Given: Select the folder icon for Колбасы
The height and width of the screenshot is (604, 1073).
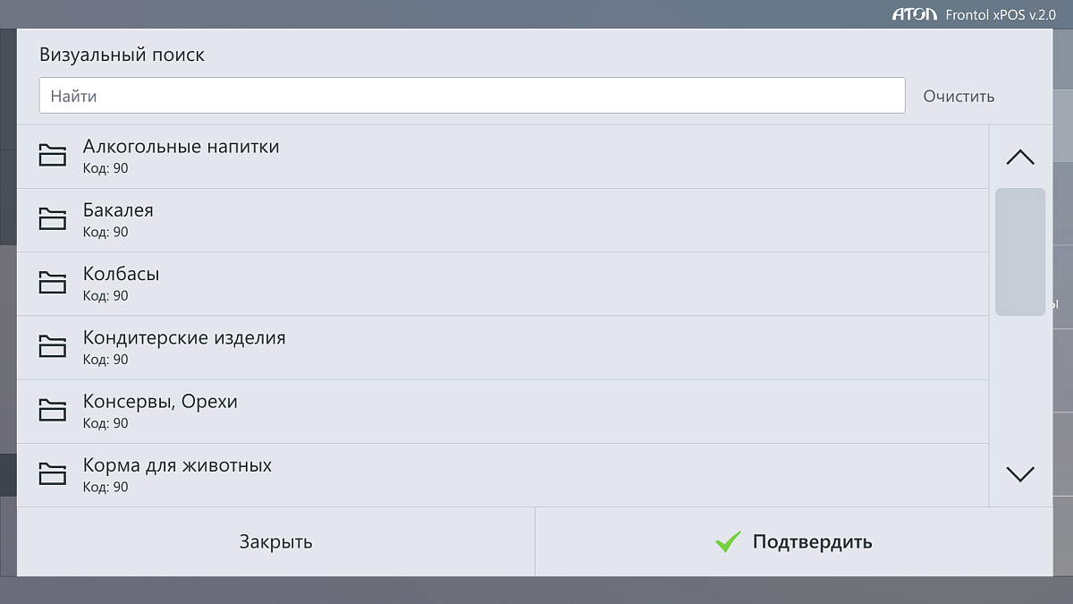Looking at the screenshot, I should tap(53, 283).
